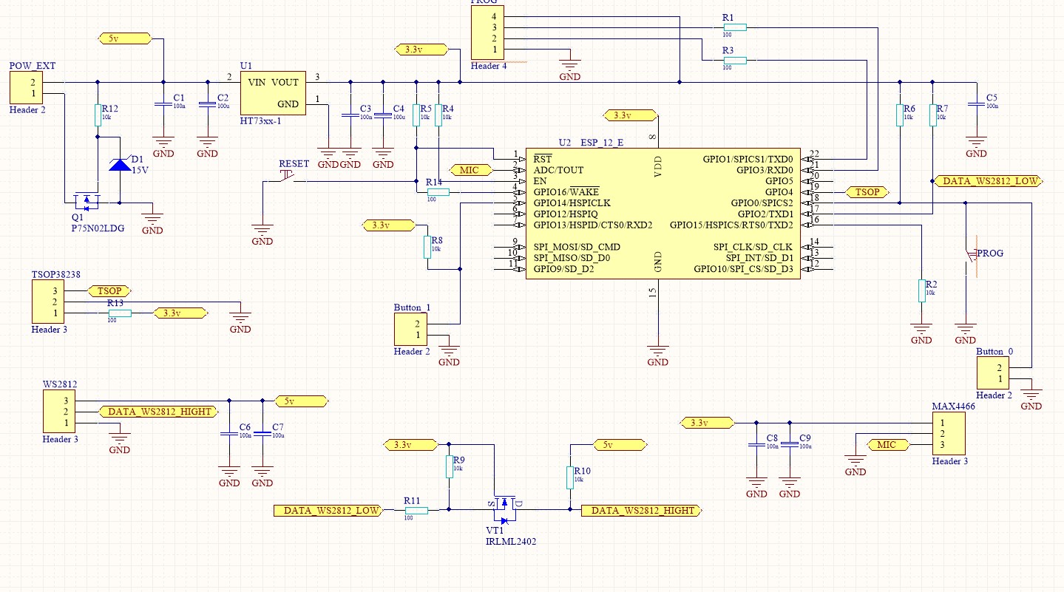
Task: Click resistor R1 near the PROG header
Action: [735, 27]
